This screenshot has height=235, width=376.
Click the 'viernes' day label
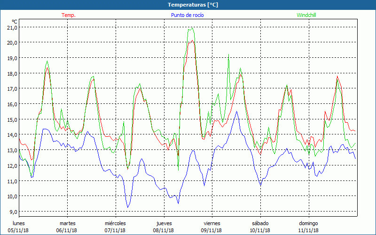212,223
